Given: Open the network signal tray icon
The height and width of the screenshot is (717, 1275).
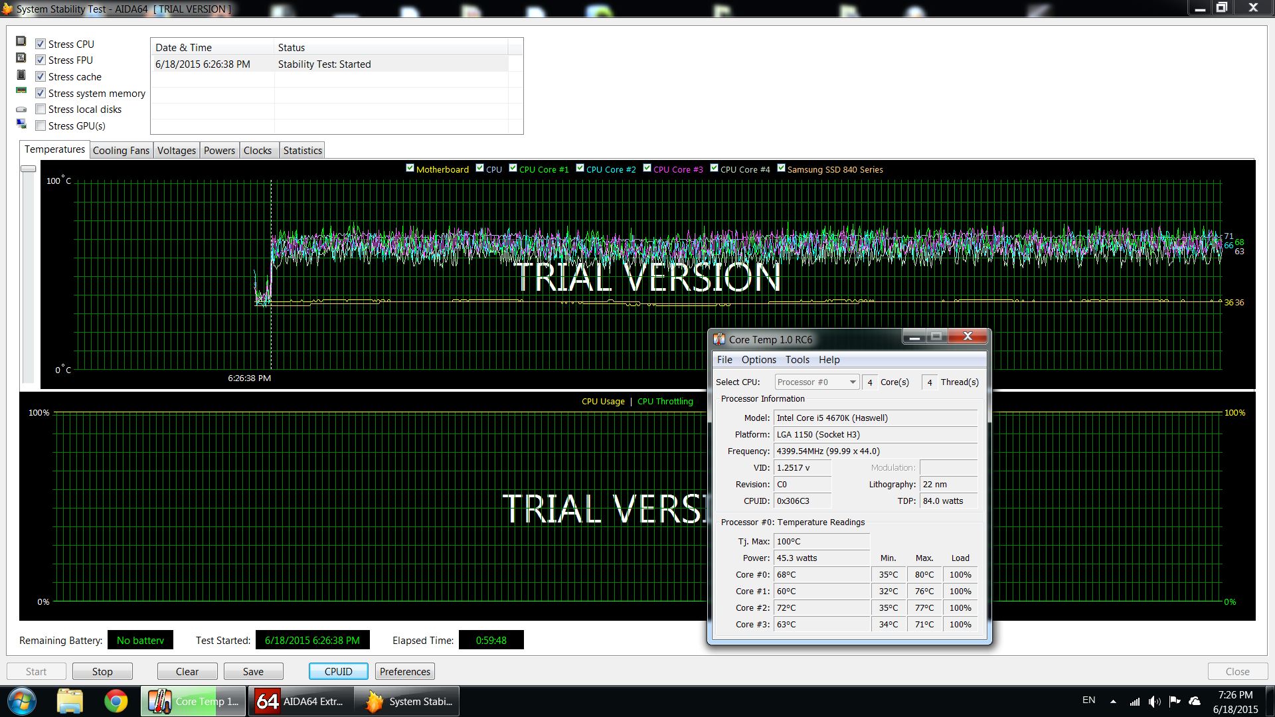Looking at the screenshot, I should tap(1135, 701).
